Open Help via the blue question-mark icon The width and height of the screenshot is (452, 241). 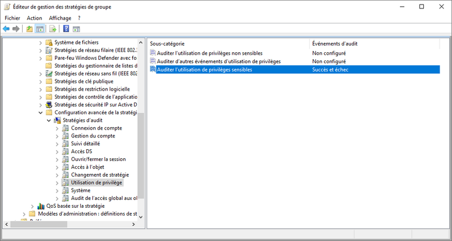pos(66,29)
